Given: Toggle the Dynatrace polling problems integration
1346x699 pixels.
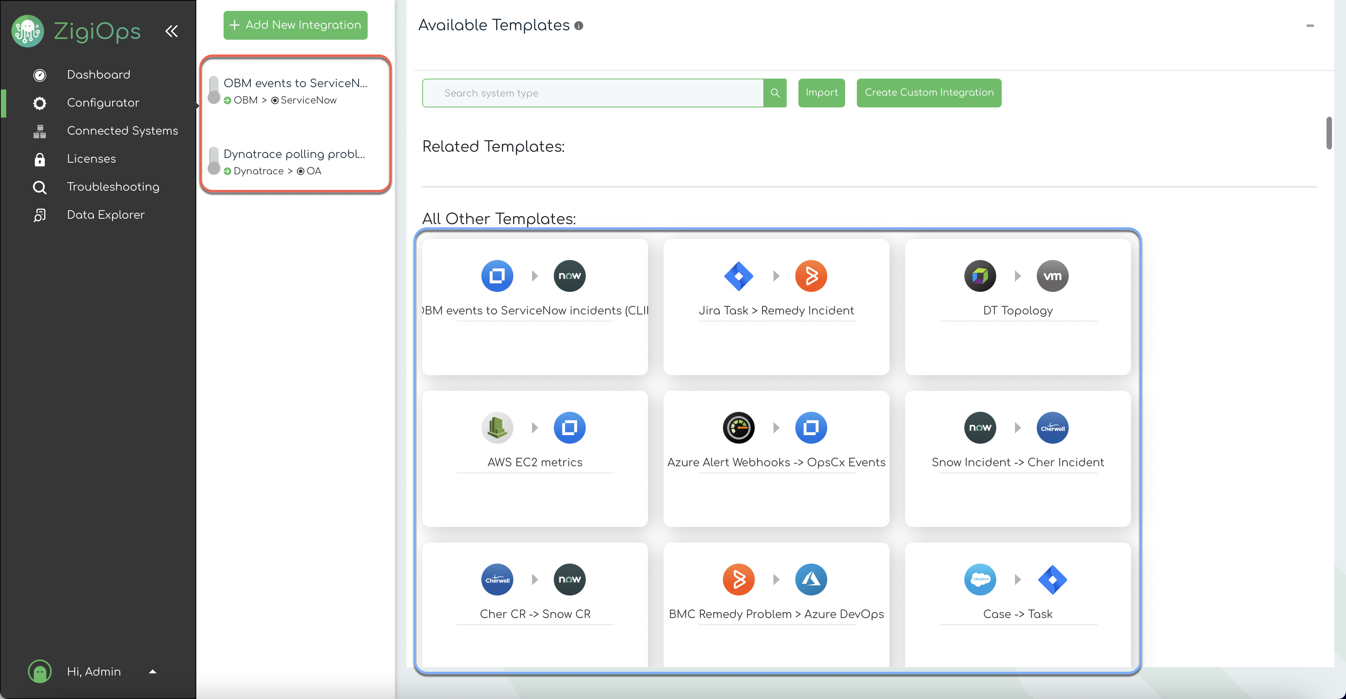Looking at the screenshot, I should [x=214, y=161].
